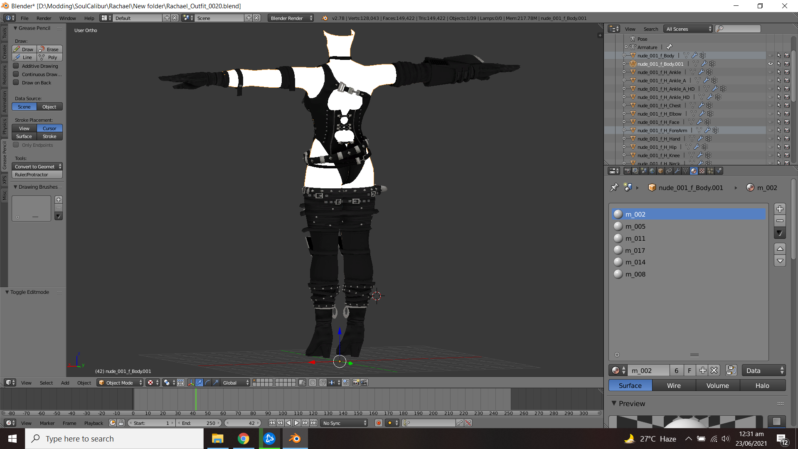Select the Draw grease pencil tool
Image resolution: width=798 pixels, height=449 pixels.
pyautogui.click(x=24, y=49)
